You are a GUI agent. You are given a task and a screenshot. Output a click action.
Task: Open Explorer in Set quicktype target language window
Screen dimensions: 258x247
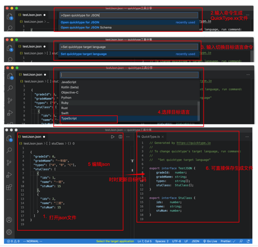point(10,48)
